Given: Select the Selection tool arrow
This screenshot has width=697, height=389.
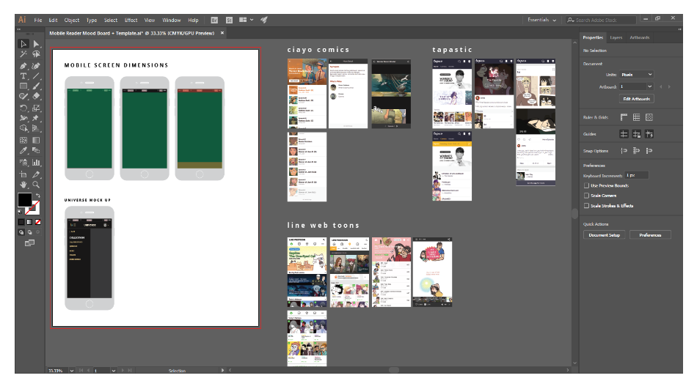Looking at the screenshot, I should click(23, 43).
